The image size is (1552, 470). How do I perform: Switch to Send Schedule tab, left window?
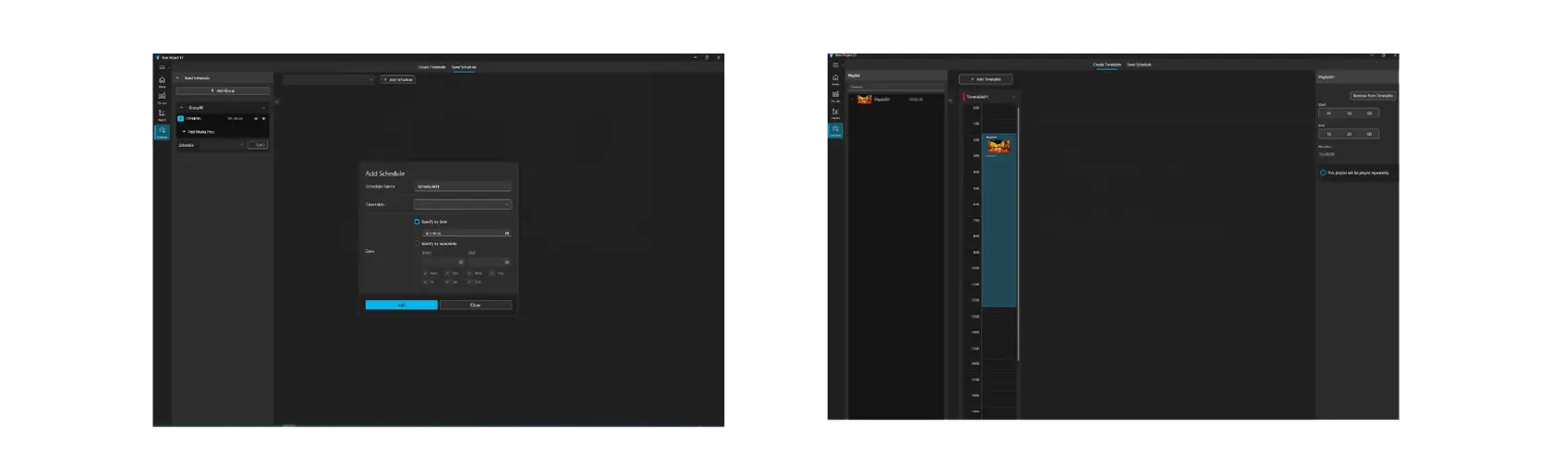click(464, 67)
